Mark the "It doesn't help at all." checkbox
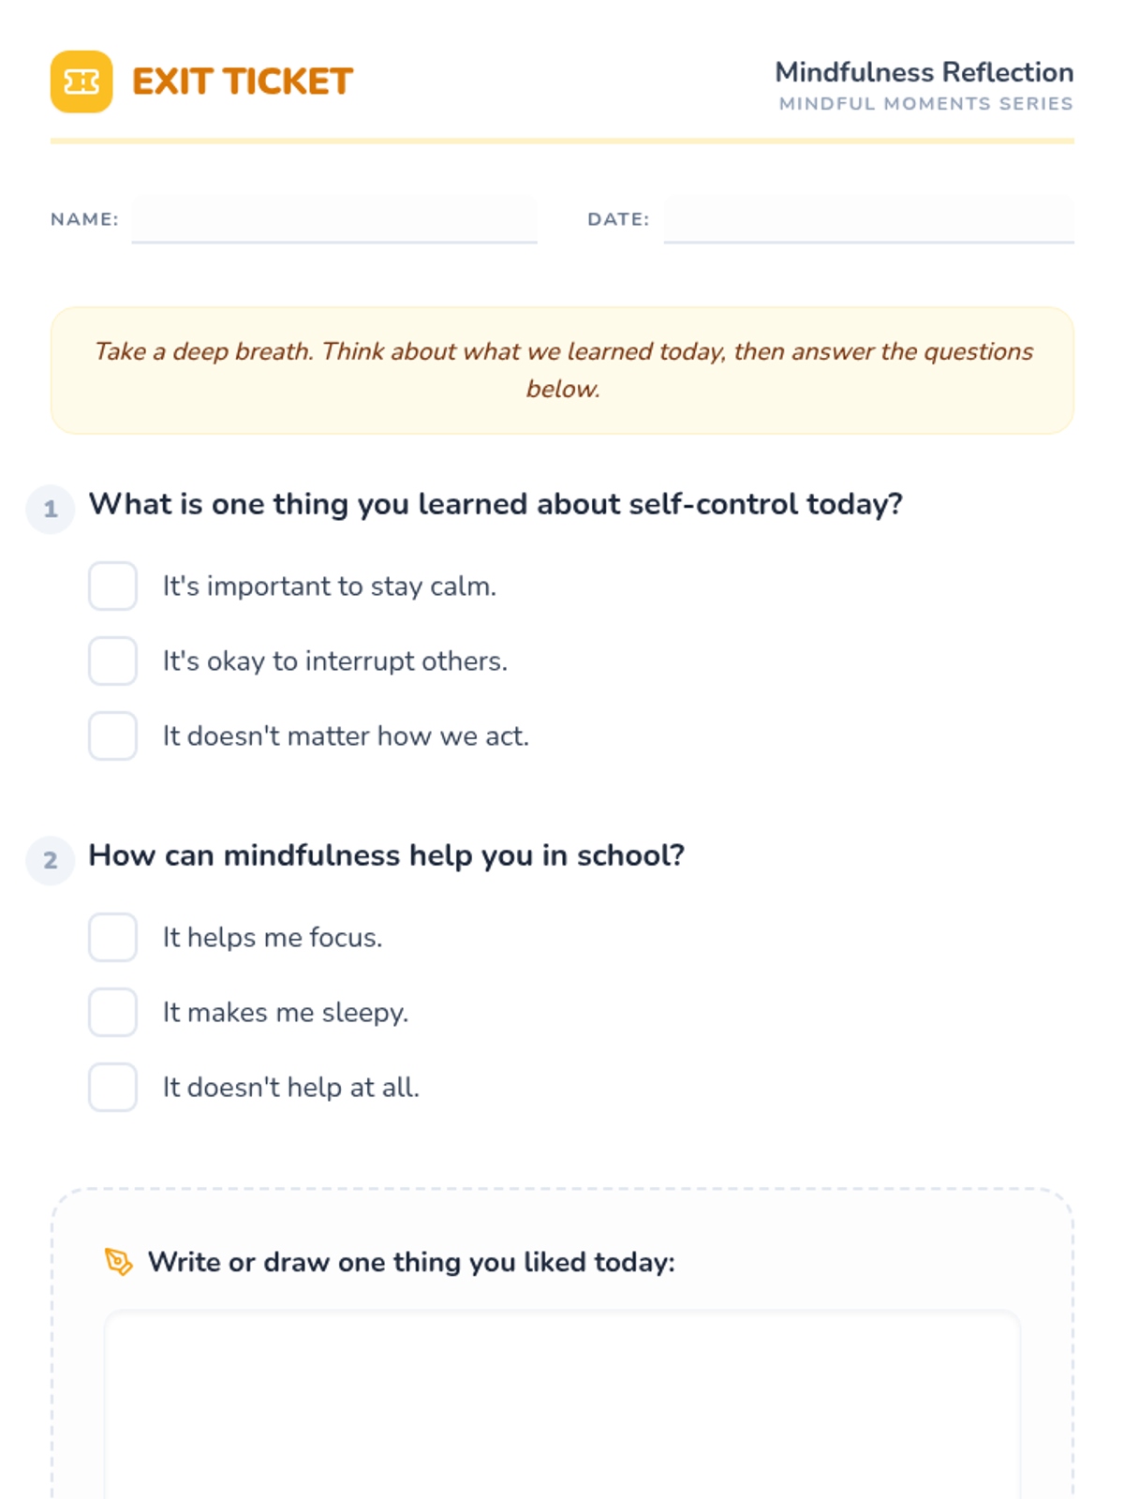This screenshot has height=1499, width=1124. (113, 1087)
